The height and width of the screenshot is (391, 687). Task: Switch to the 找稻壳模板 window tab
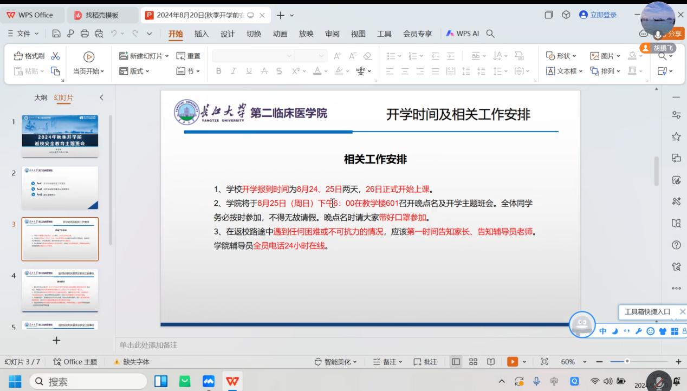102,15
